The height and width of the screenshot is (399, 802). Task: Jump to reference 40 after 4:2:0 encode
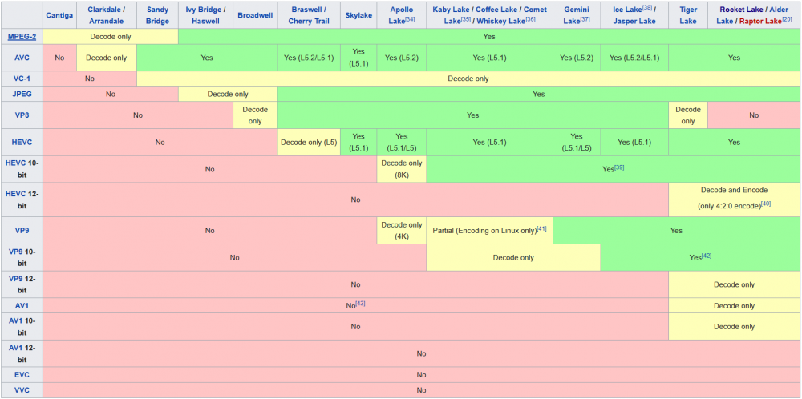pos(766,204)
